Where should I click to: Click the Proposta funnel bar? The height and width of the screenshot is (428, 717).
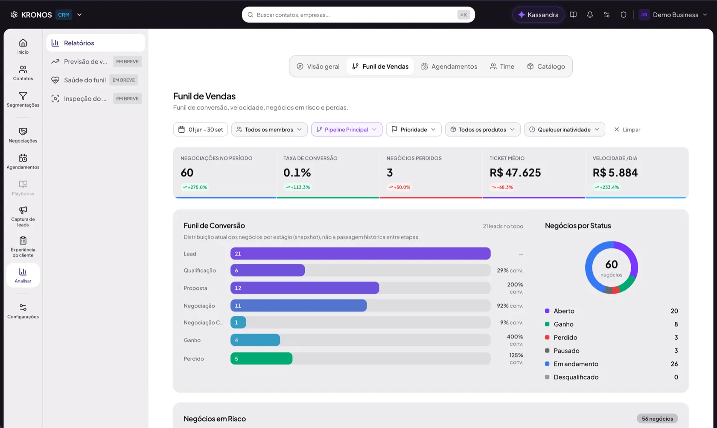pyautogui.click(x=305, y=288)
